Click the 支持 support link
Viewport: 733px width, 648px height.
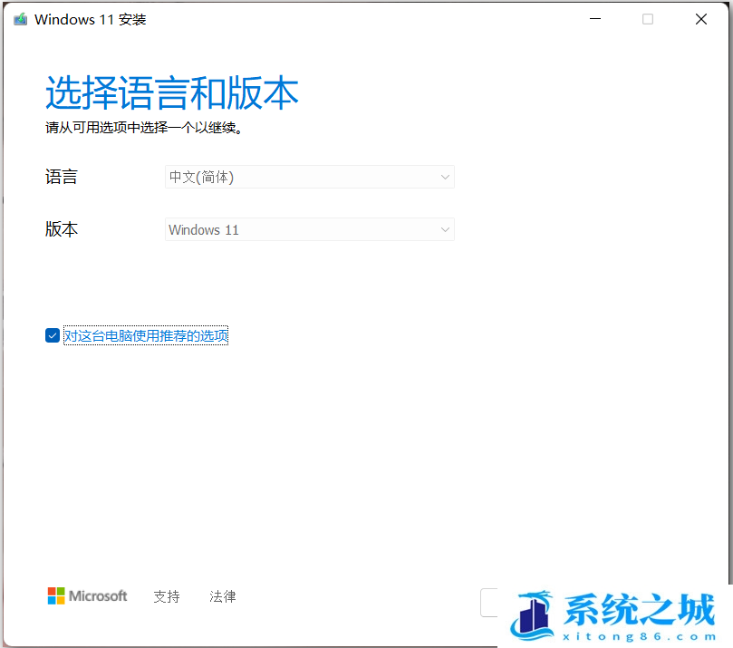(167, 596)
